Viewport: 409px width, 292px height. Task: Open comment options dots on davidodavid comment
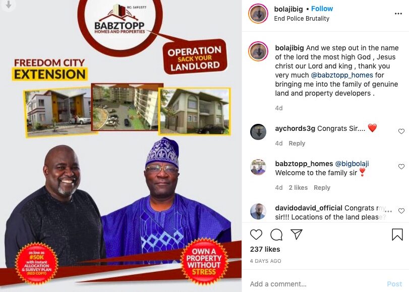point(388,211)
